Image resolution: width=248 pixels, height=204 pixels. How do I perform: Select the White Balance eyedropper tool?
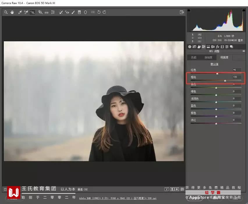tap(20, 12)
